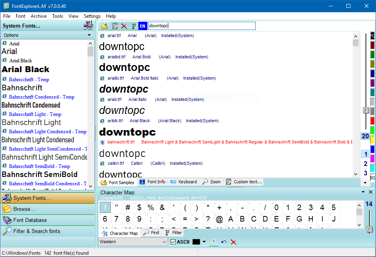Click the red X clear icon in Character Map
Image resolution: width=376 pixels, height=257 pixels.
click(233, 242)
